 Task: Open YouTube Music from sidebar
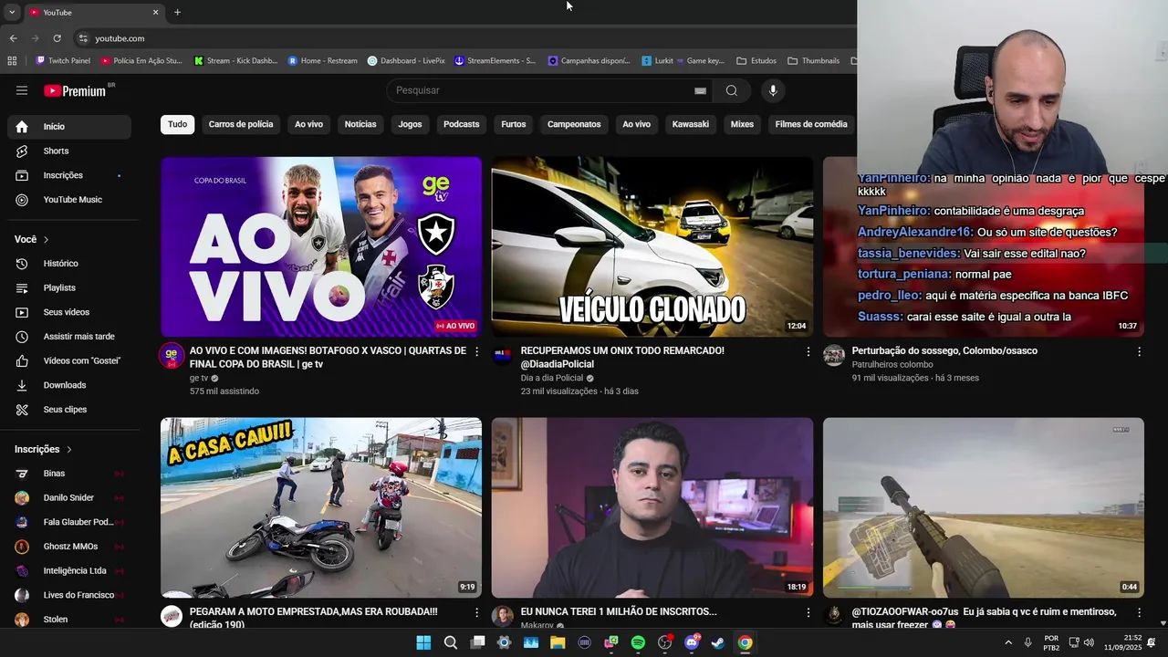[69, 200]
